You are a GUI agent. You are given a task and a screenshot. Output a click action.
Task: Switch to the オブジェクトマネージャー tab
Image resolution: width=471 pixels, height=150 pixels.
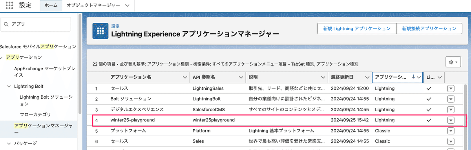click(x=93, y=5)
